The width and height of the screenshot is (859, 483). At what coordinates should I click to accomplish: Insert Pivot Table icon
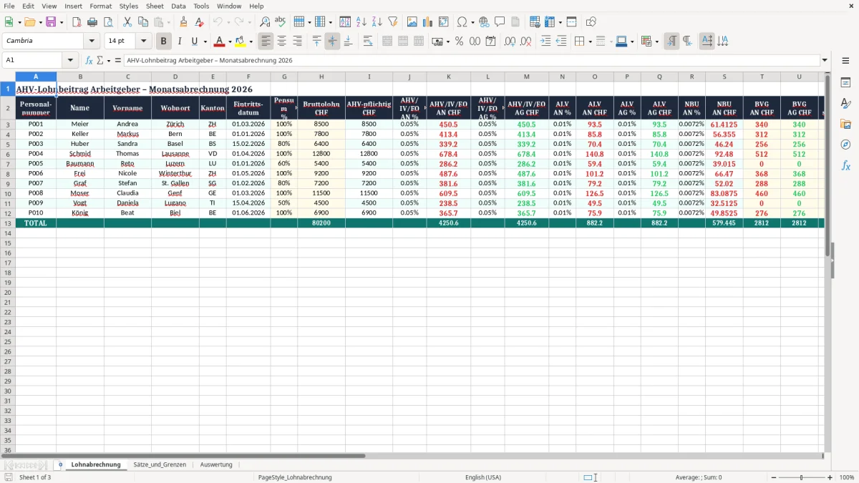click(444, 22)
